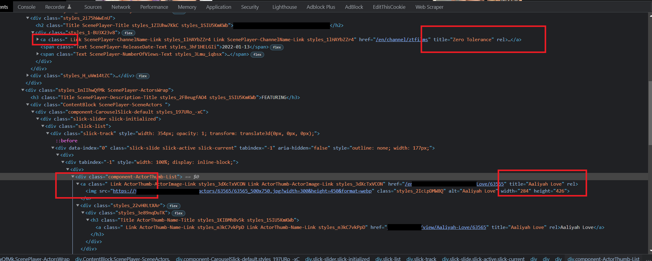Follow the Love/63565 href in ActorImage-Link
The height and width of the screenshot is (261, 652).
point(490,184)
